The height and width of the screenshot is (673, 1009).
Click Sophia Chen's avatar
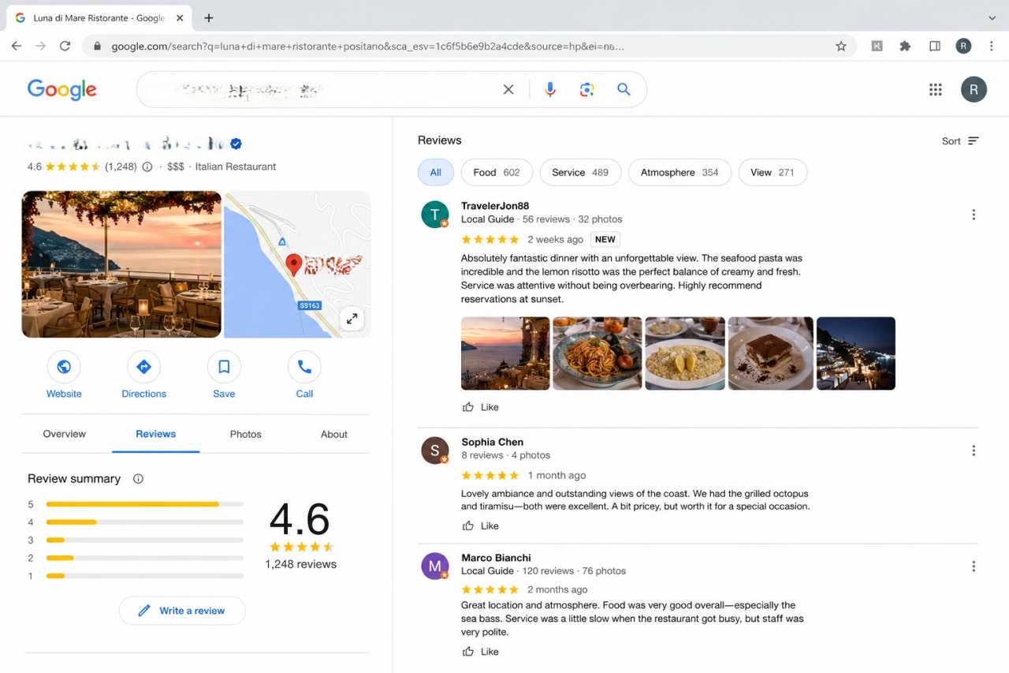[435, 450]
